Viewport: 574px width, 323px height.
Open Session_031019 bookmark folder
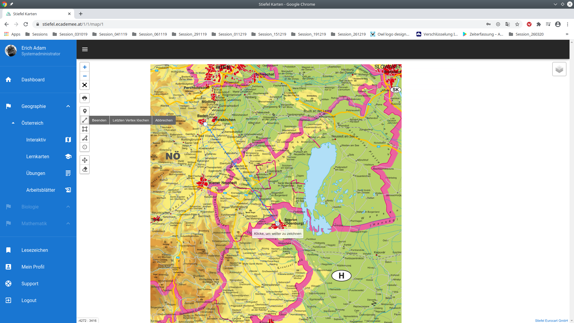(x=70, y=34)
